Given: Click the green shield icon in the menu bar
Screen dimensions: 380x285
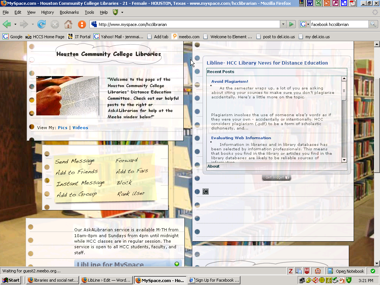Looking at the screenshot, I should 115,12.
